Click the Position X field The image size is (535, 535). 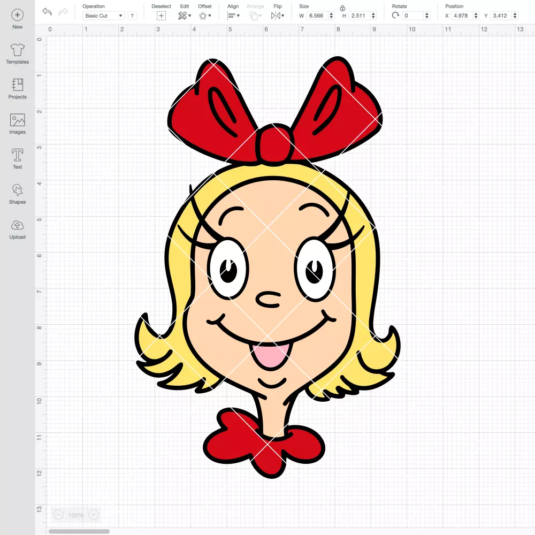coord(462,16)
